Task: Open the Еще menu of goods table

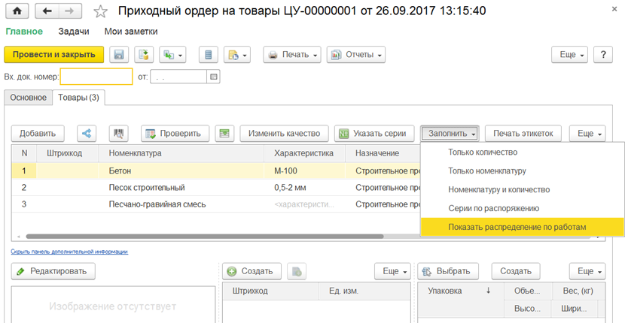Action: [x=587, y=133]
